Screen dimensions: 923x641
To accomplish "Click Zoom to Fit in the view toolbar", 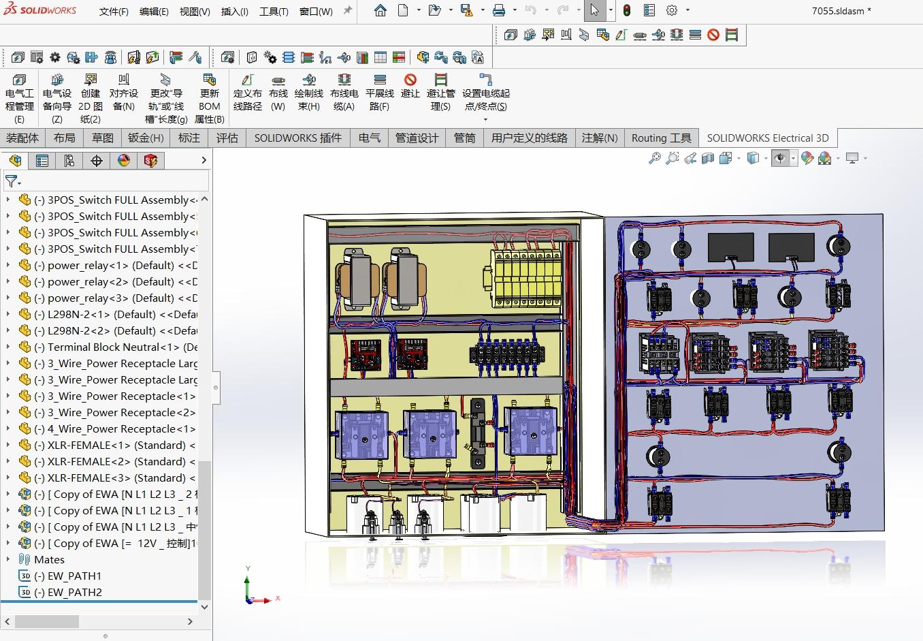I will pyautogui.click(x=654, y=158).
